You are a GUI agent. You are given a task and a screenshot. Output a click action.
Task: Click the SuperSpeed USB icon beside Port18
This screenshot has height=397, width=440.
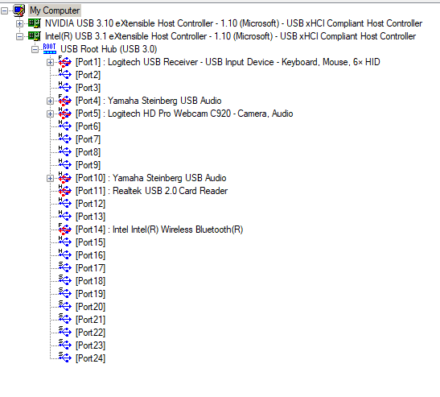coord(65,280)
